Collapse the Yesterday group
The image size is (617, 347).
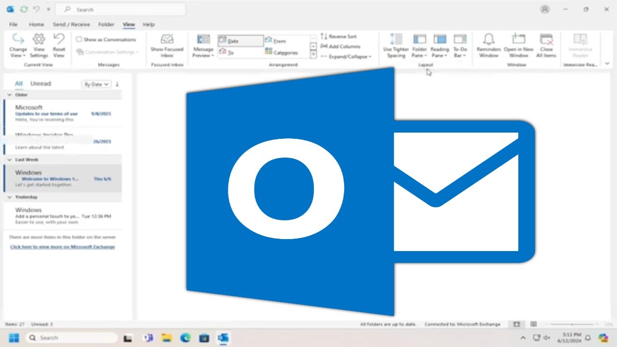9,197
